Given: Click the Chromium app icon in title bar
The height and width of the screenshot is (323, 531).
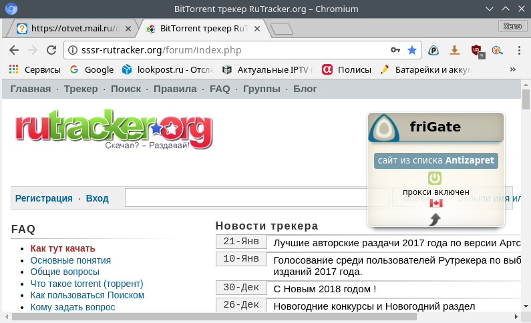Looking at the screenshot, I should pos(11,9).
